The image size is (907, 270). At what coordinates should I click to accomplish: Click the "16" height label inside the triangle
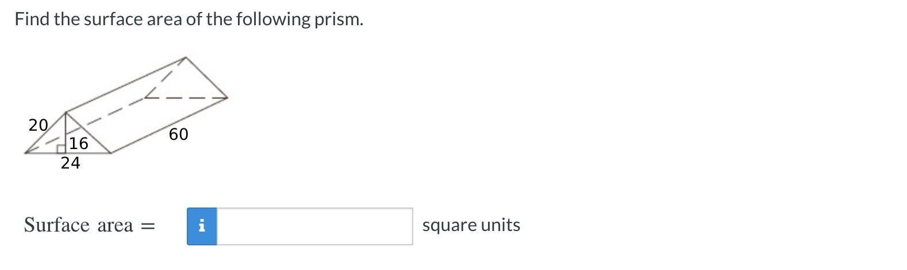tap(79, 143)
